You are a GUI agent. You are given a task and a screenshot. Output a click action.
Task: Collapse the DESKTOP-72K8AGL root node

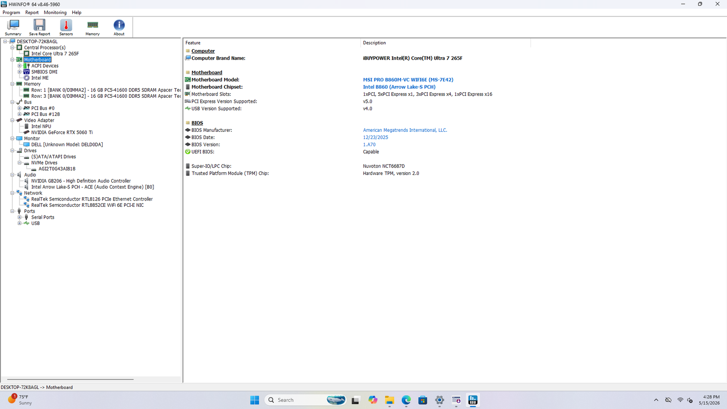[x=5, y=41]
